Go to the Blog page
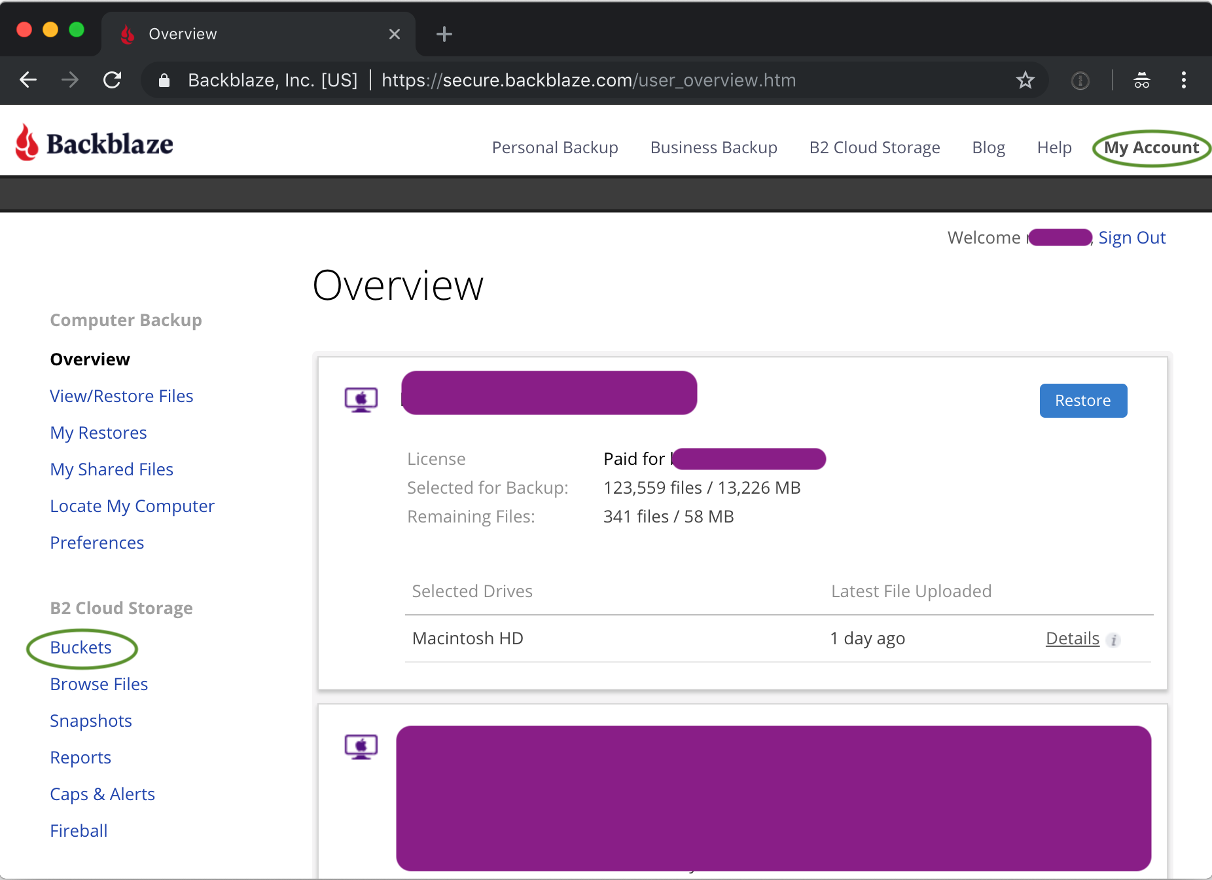The image size is (1212, 880). [989, 147]
